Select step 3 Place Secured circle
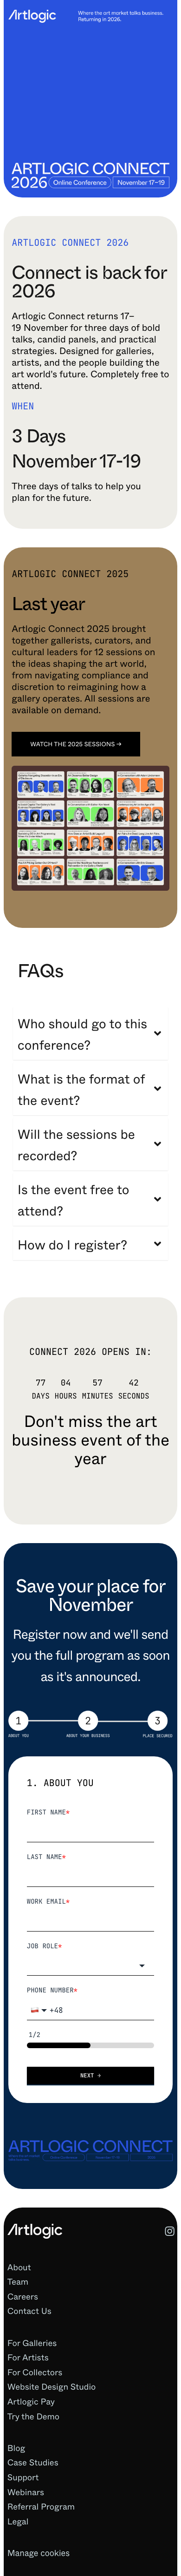The width and height of the screenshot is (181, 2576). (157, 1720)
